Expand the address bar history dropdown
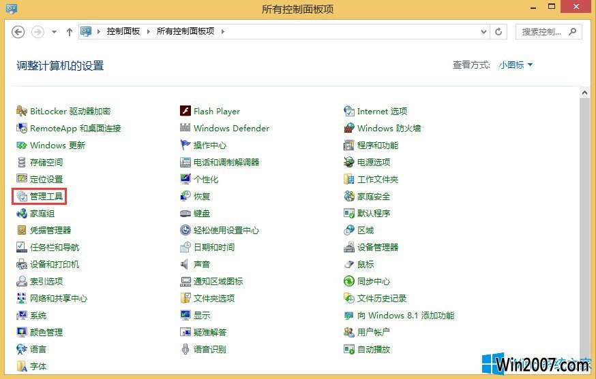The image size is (596, 379). coord(483,32)
